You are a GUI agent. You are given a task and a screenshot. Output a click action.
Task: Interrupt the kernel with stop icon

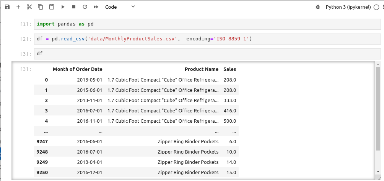click(74, 7)
